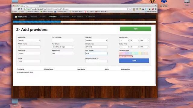Open the Starting Time hour dropdown
The width and height of the screenshot is (193, 108).
point(124,40)
